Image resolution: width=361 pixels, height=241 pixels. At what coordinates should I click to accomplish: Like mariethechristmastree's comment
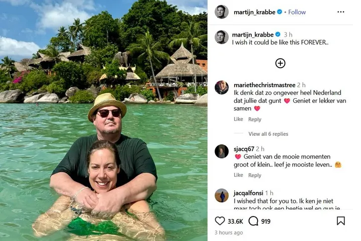click(x=238, y=119)
